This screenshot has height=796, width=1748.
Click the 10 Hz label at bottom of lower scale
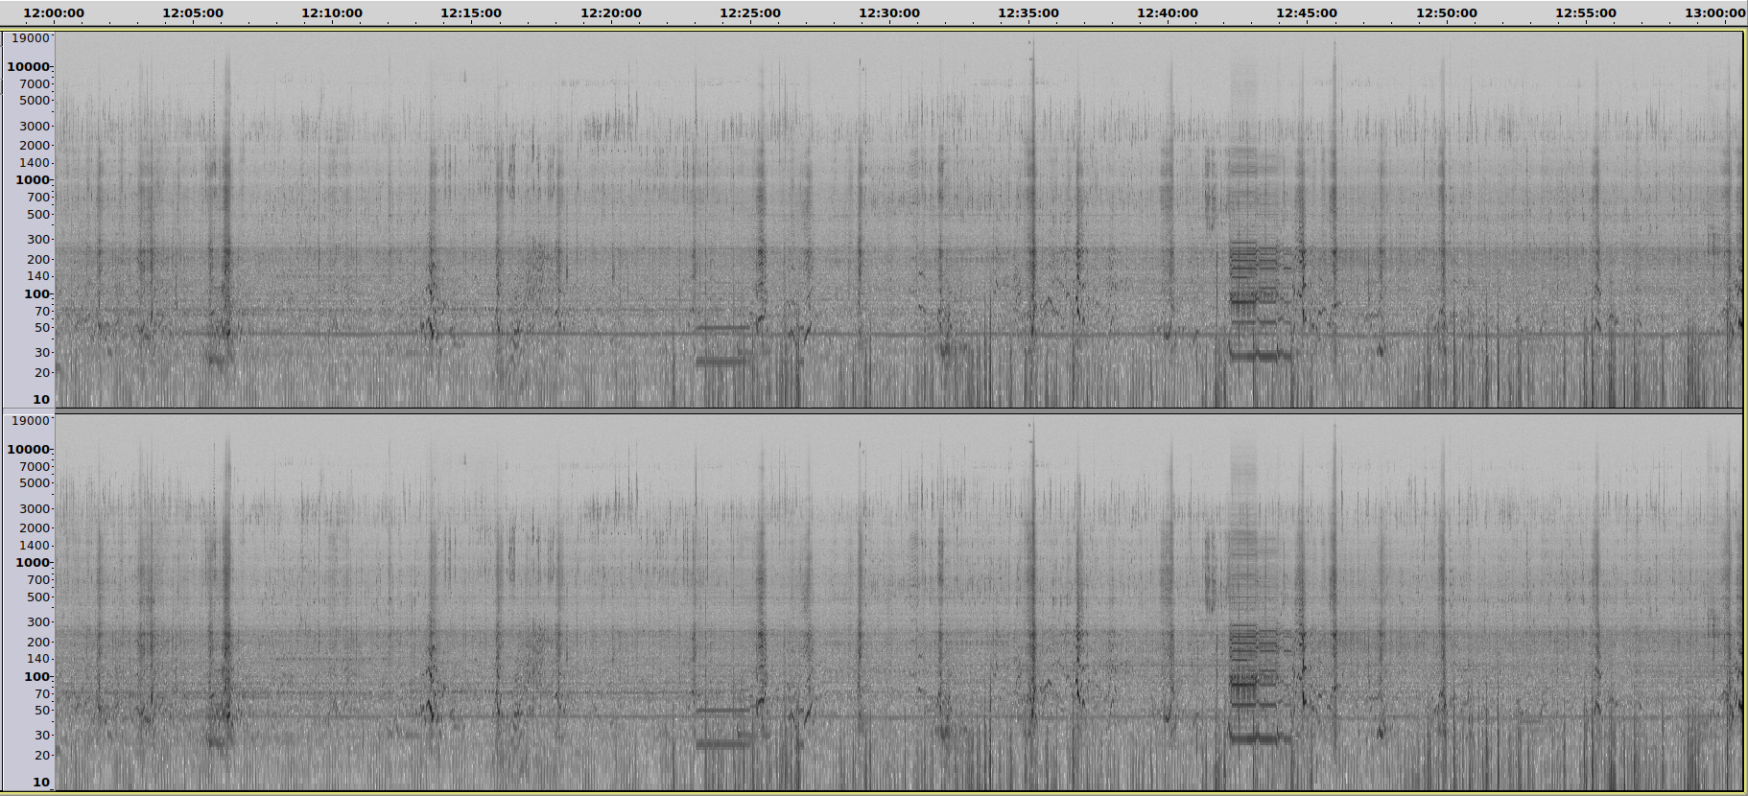click(41, 782)
